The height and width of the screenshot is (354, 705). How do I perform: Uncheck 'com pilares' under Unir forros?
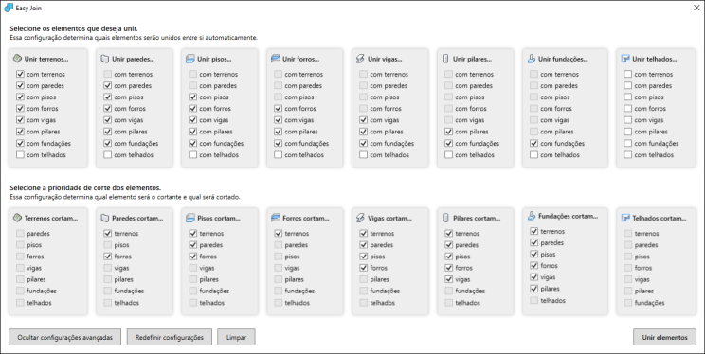278,132
